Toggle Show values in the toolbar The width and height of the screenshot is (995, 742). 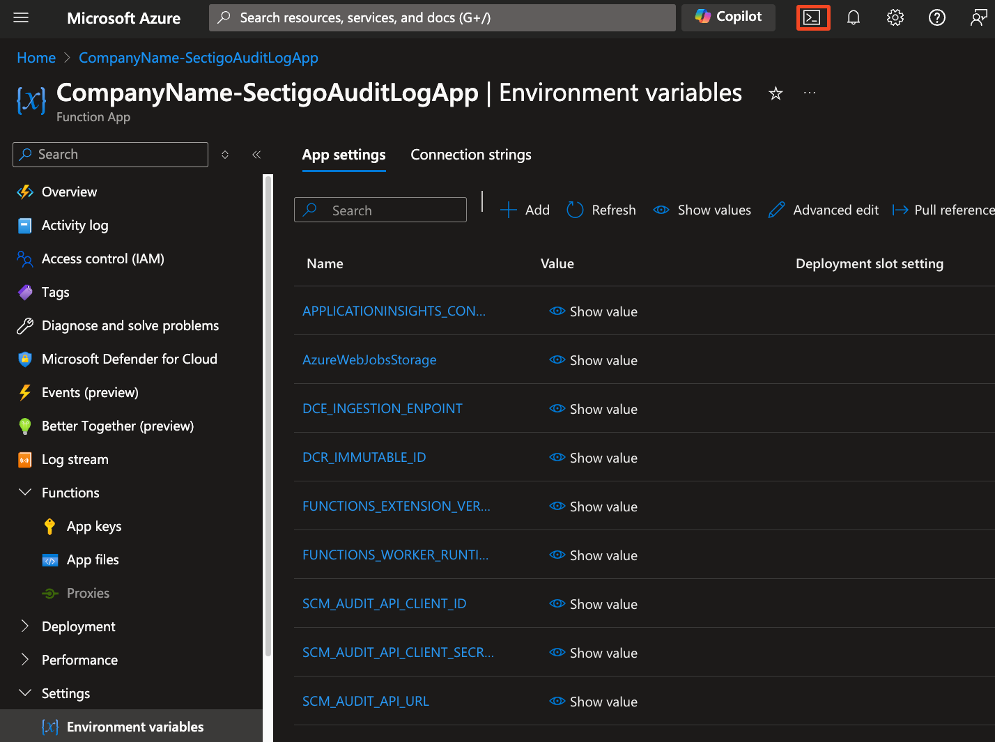coord(702,210)
